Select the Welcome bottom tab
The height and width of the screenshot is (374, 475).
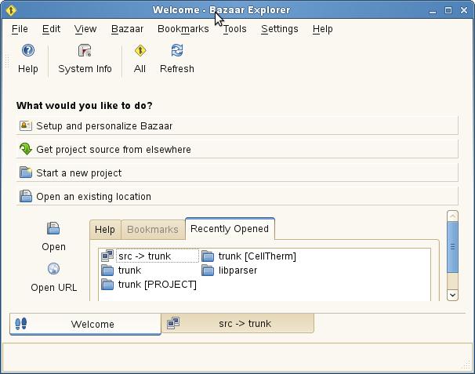click(x=85, y=324)
